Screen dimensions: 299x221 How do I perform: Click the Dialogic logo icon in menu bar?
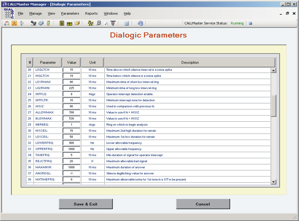click(9, 13)
